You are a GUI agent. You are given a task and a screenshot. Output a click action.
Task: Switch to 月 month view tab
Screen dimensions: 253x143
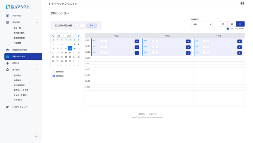[x=223, y=24]
